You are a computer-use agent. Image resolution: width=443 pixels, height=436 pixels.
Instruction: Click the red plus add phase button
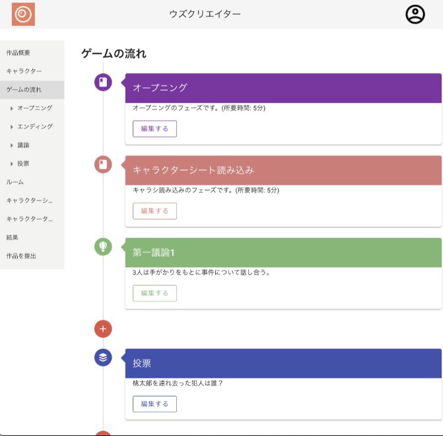(103, 328)
